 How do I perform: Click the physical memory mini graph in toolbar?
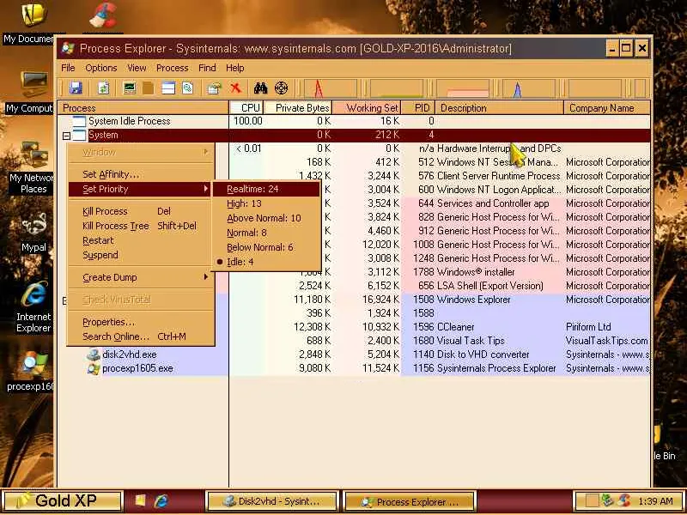click(x=462, y=88)
